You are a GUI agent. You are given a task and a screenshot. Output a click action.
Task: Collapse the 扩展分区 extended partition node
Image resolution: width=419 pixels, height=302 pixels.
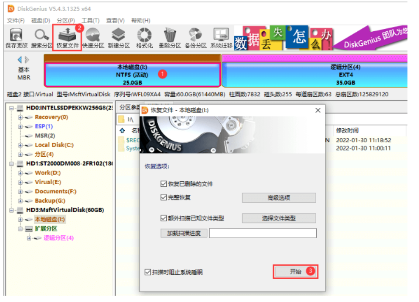pyautogui.click(x=20, y=229)
